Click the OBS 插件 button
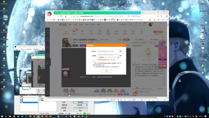The width and height of the screenshot is (209, 118). coord(65,111)
